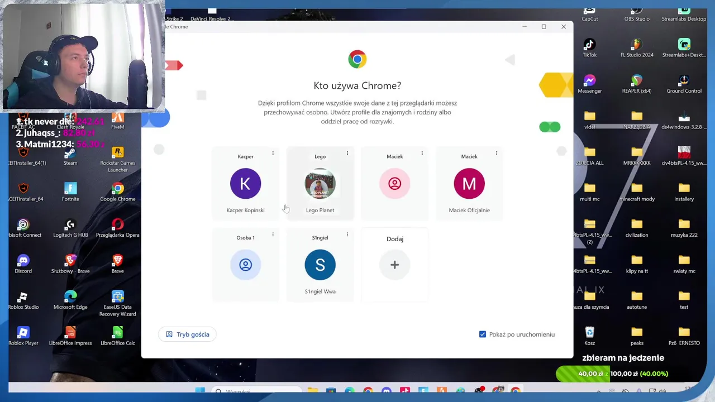
Task: Select Pz6 ERNESTO folder
Action: [684, 336]
